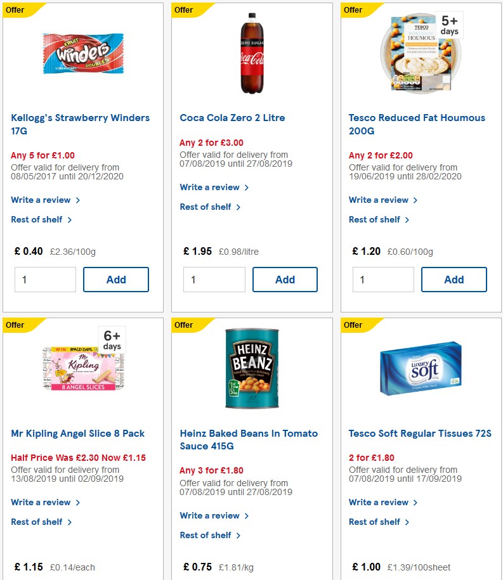Write a review for Mr Kipling Angel Slice
The width and height of the screenshot is (503, 580).
click(x=41, y=502)
